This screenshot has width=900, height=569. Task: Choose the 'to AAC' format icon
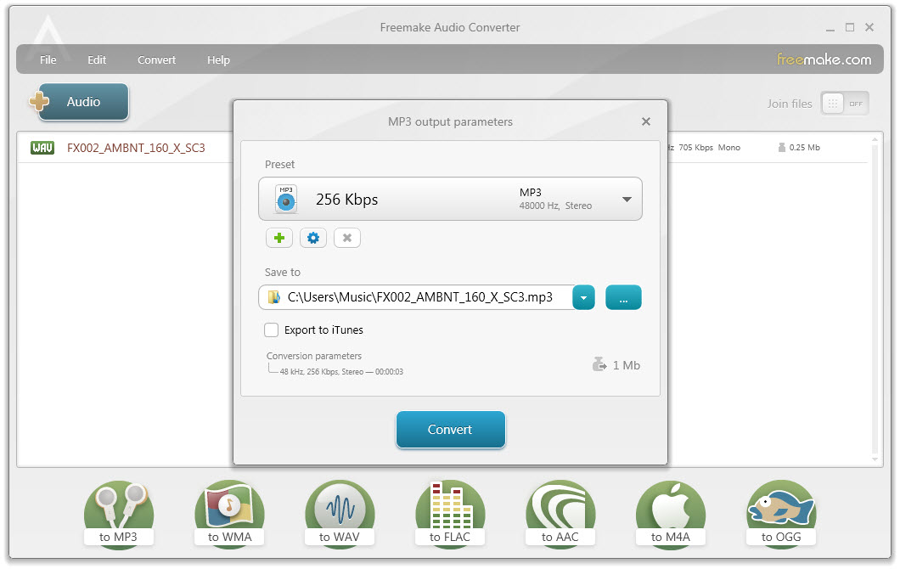point(560,507)
